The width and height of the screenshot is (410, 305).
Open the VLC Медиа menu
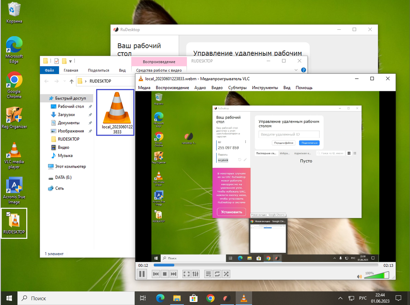click(x=144, y=88)
